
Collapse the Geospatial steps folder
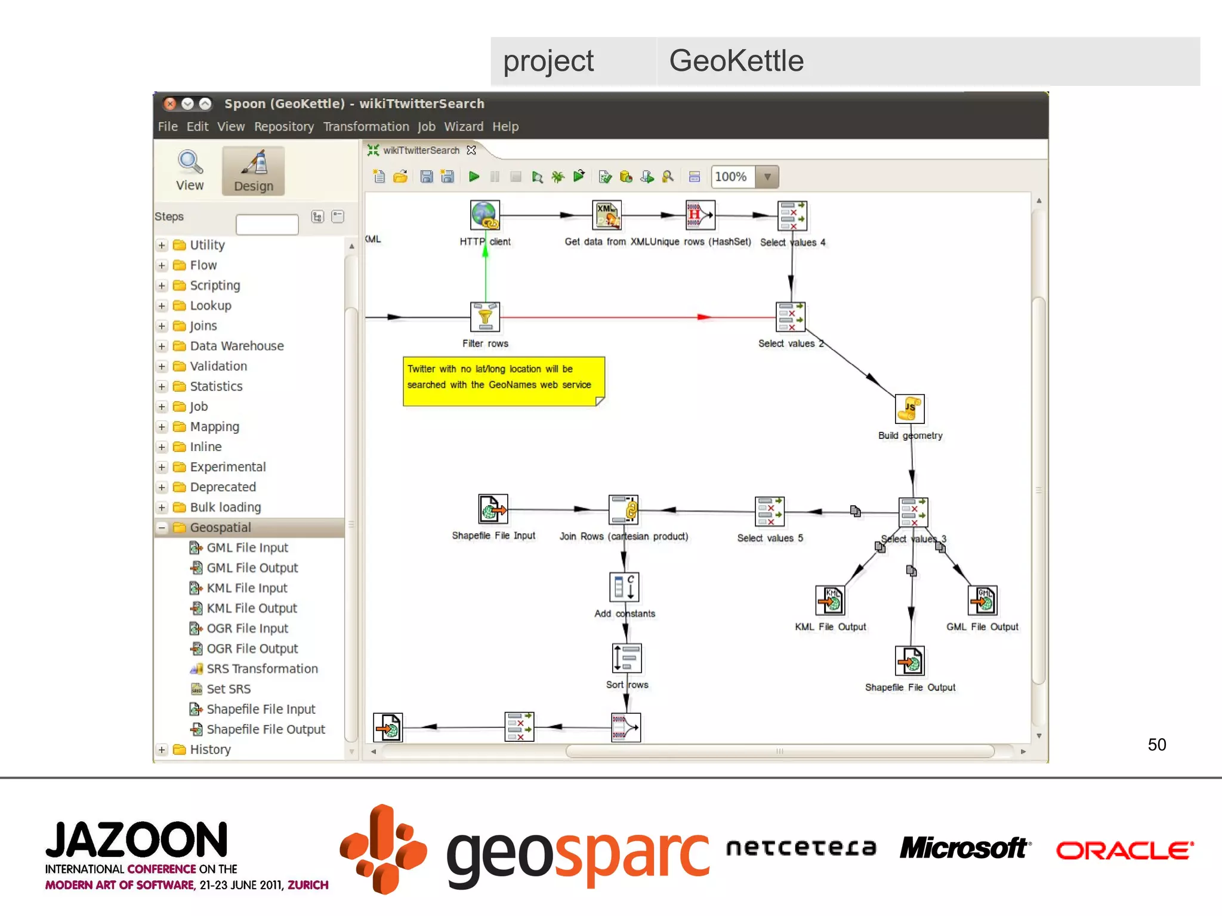(x=162, y=527)
